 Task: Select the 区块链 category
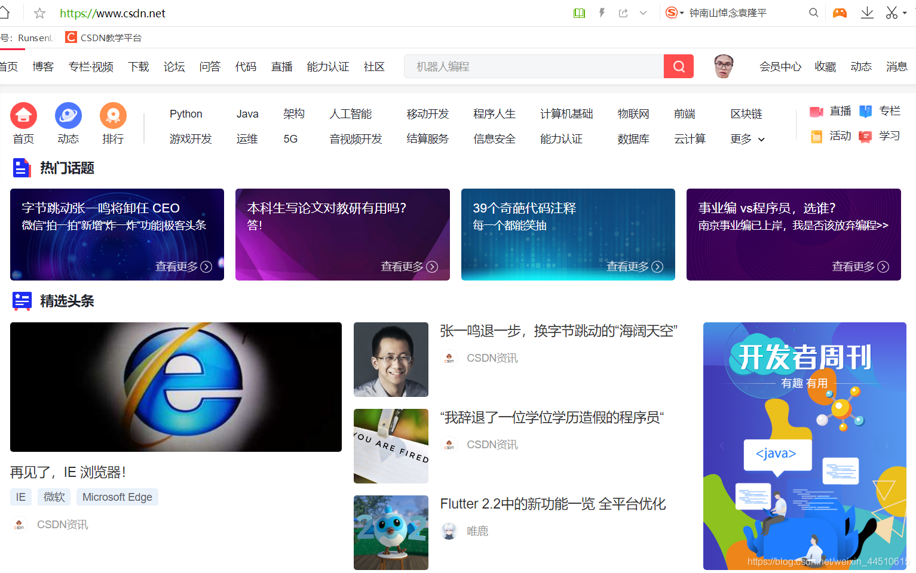pyautogui.click(x=746, y=114)
